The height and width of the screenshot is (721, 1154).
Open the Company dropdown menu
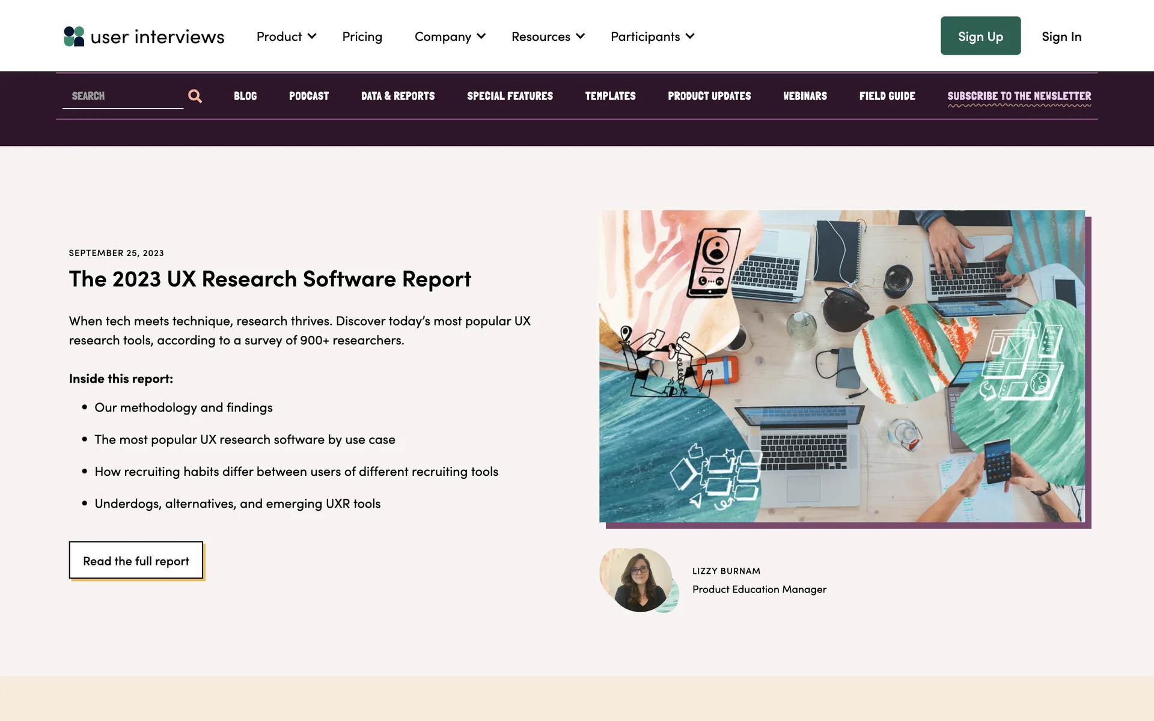pyautogui.click(x=450, y=37)
